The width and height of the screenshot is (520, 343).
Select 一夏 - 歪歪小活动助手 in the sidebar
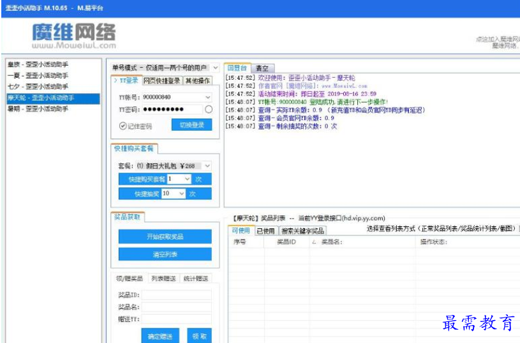(x=53, y=75)
